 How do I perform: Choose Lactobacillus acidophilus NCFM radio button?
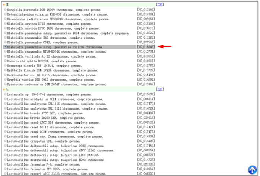(x=5, y=100)
